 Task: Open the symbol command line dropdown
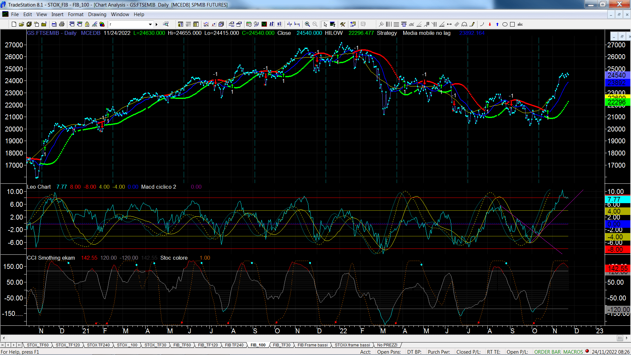(x=150, y=24)
